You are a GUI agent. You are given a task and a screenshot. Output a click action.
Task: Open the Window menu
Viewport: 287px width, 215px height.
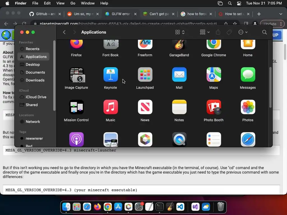pos(88,3)
